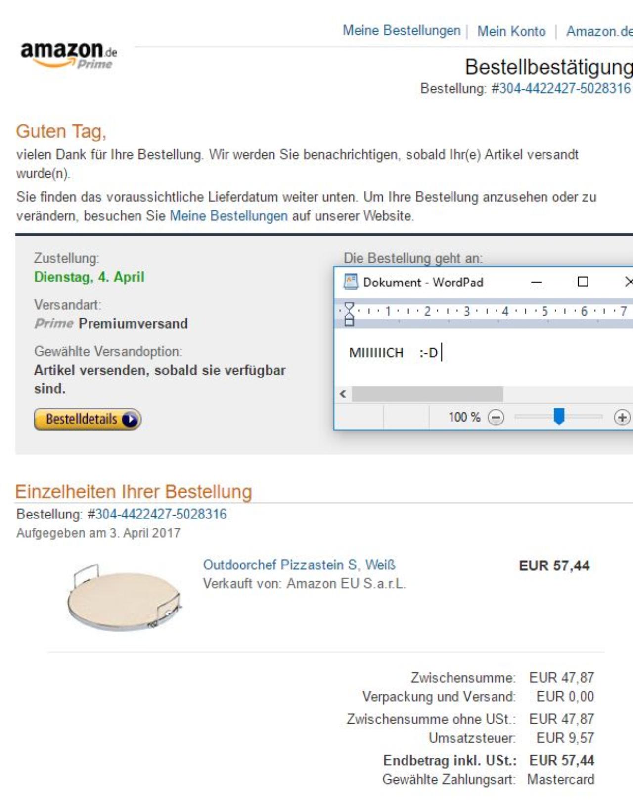Image resolution: width=633 pixels, height=801 pixels.
Task: Click the zoom in plus icon in WordPad
Action: (x=622, y=418)
